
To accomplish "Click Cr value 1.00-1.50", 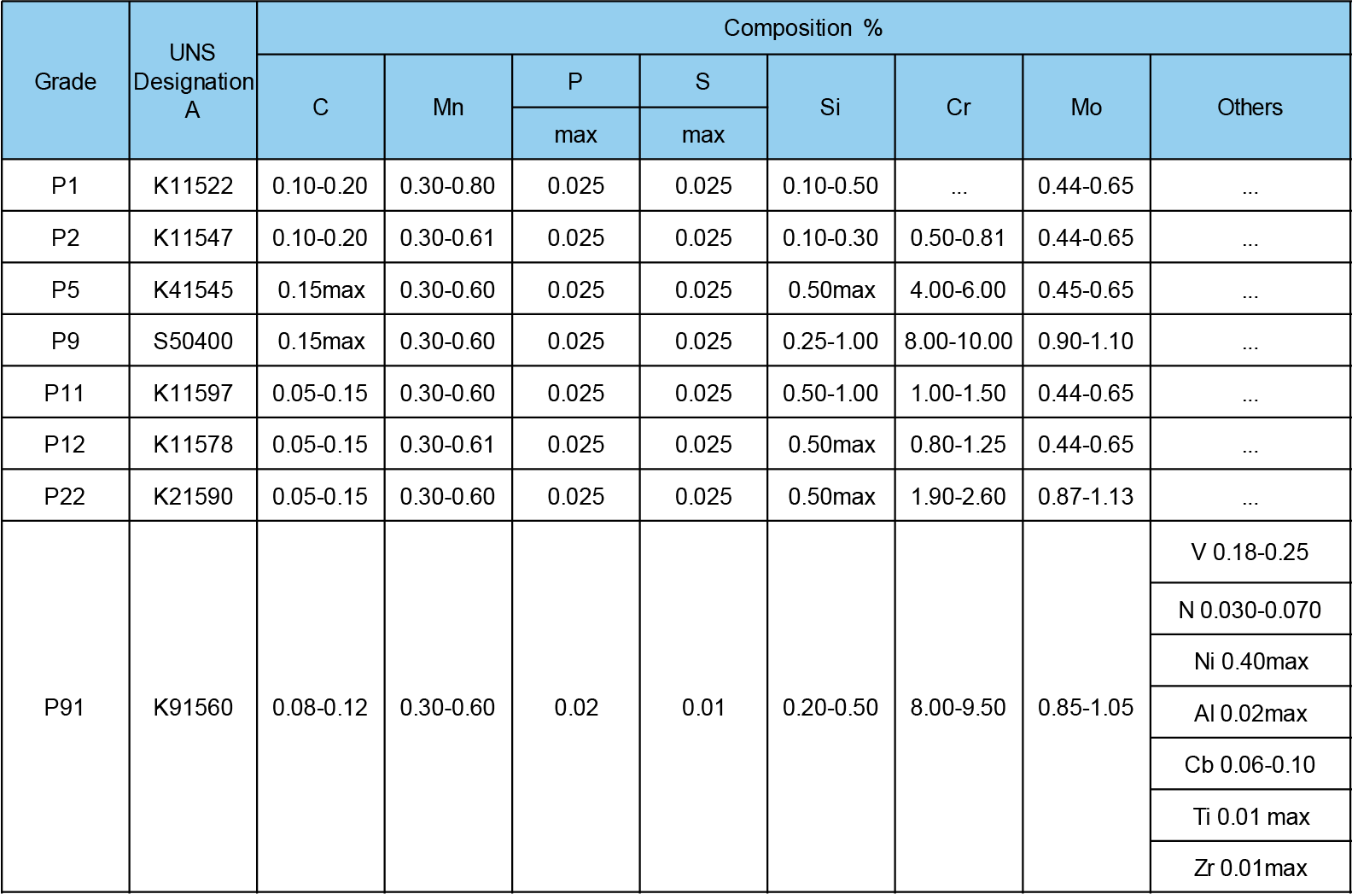I will click(959, 393).
